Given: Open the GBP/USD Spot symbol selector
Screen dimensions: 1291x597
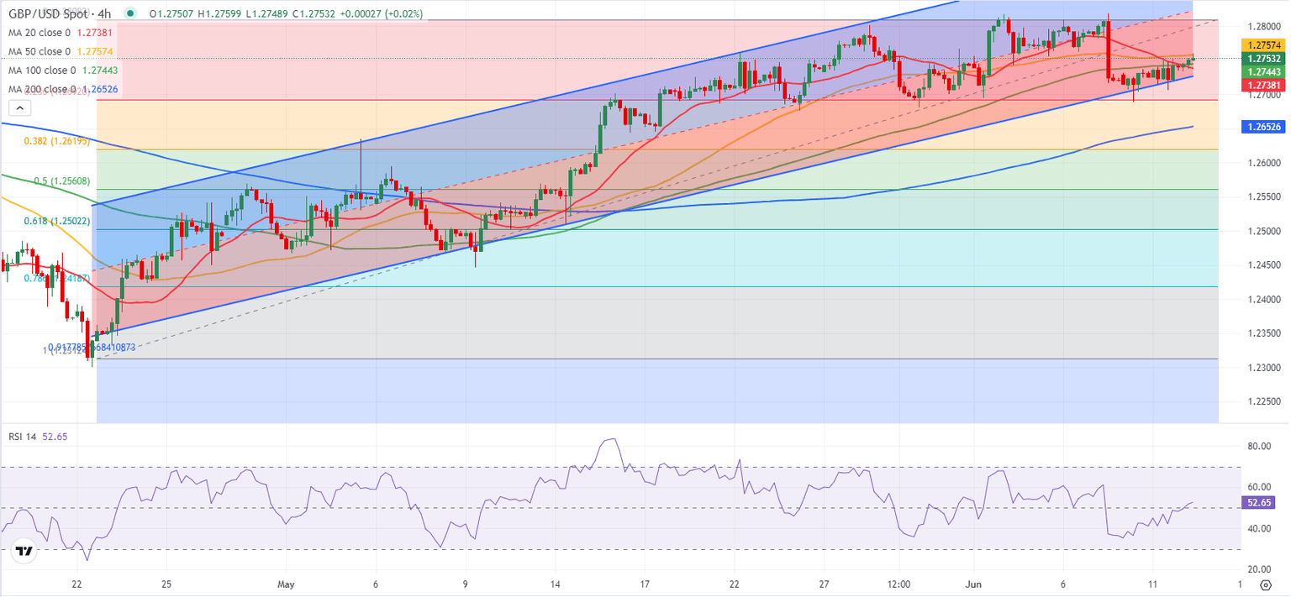Looking at the screenshot, I should tap(46, 14).
